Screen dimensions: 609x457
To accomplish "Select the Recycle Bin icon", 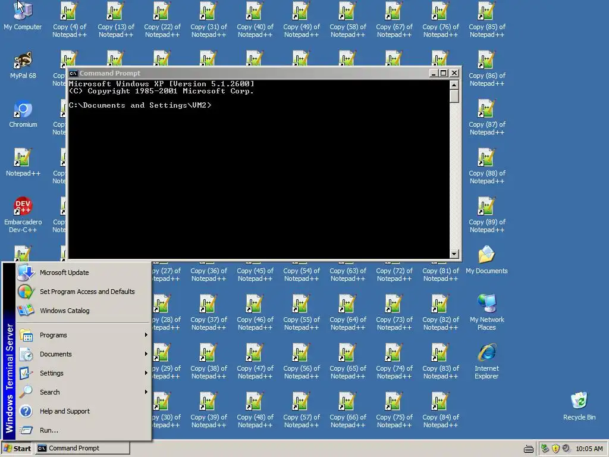I will click(x=579, y=406).
